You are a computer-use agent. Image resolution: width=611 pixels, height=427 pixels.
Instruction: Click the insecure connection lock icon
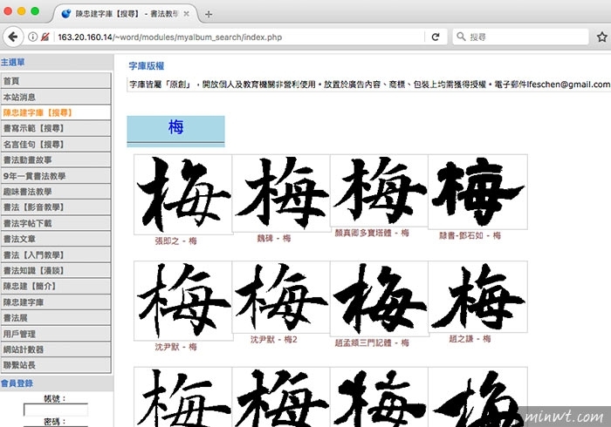click(x=45, y=37)
